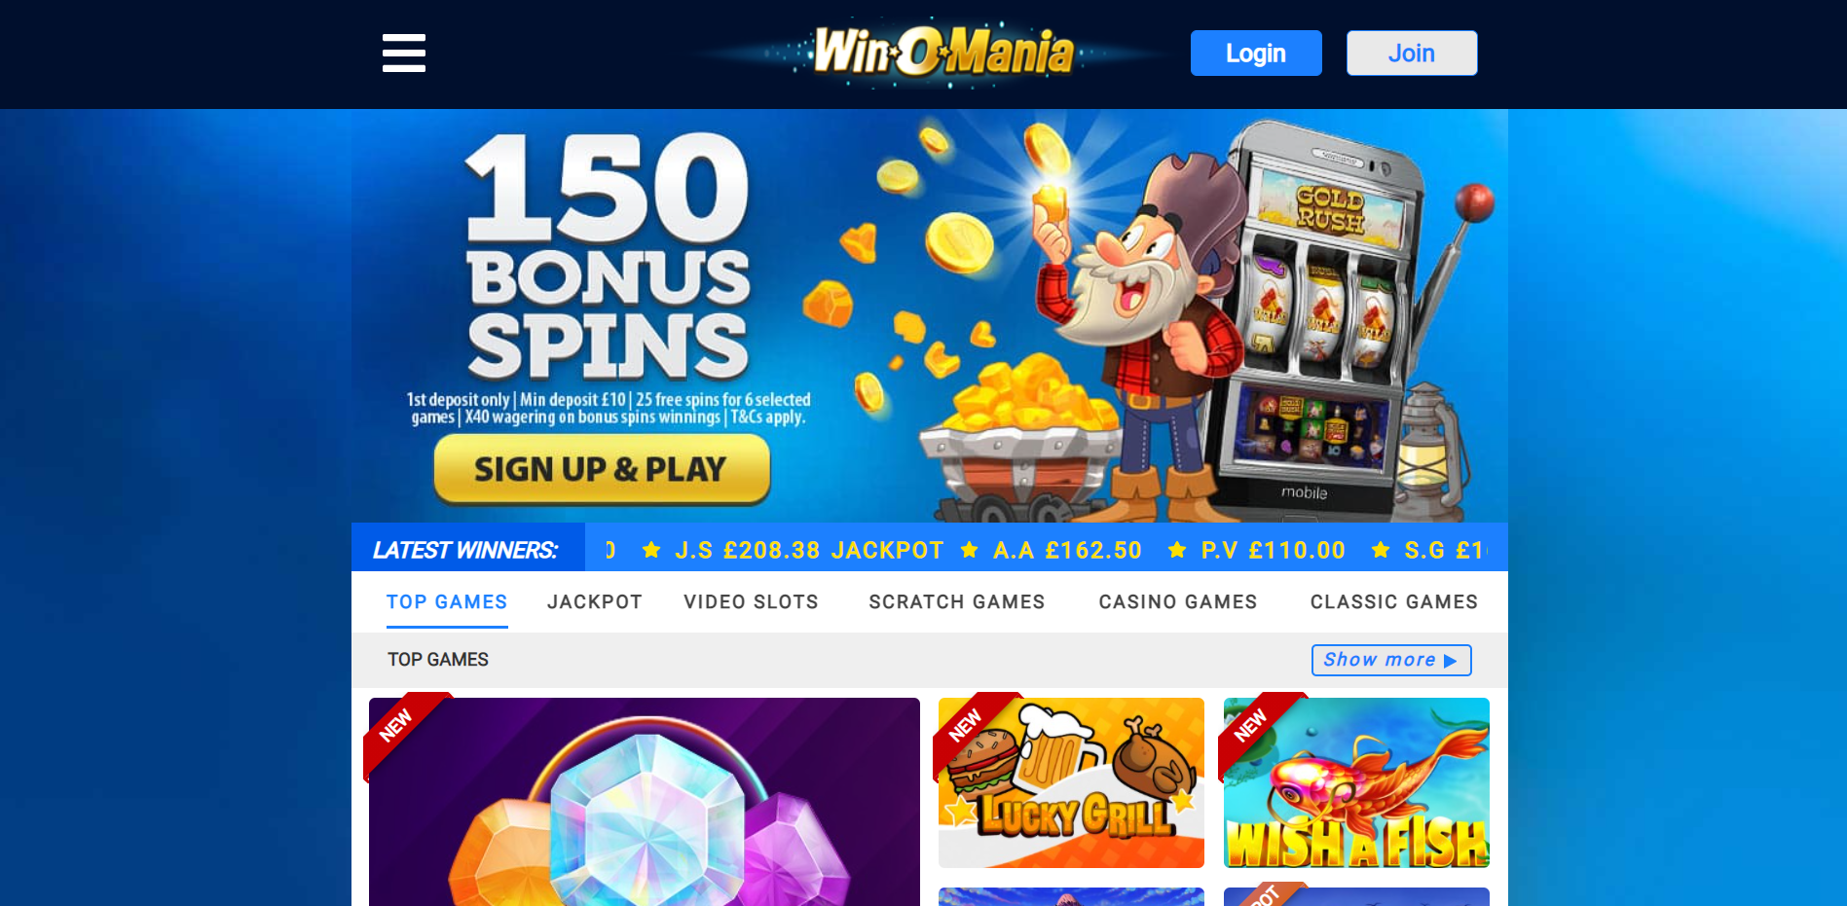This screenshot has height=906, width=1847.
Task: Click the Sign Up & Play button
Action: [x=602, y=469]
